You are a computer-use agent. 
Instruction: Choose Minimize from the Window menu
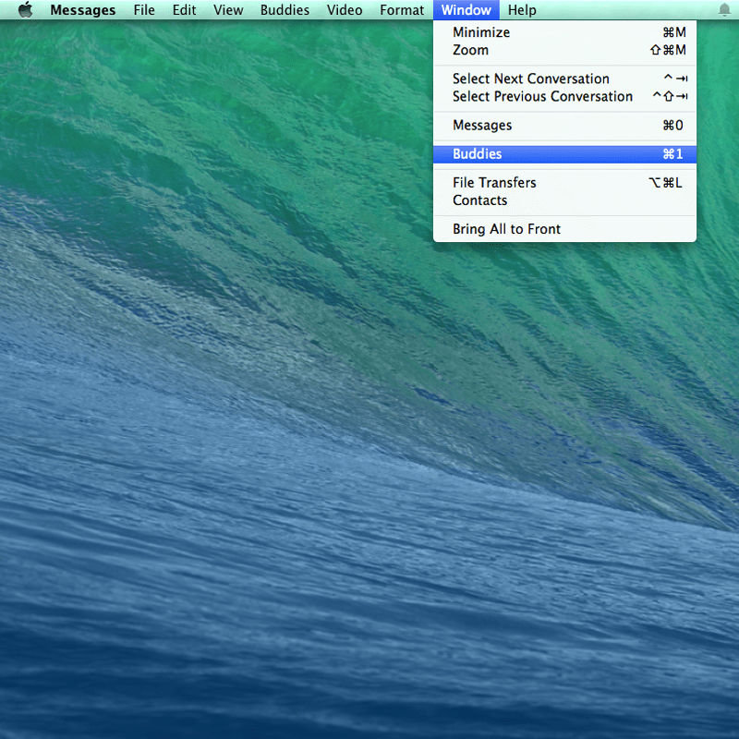[564, 32]
